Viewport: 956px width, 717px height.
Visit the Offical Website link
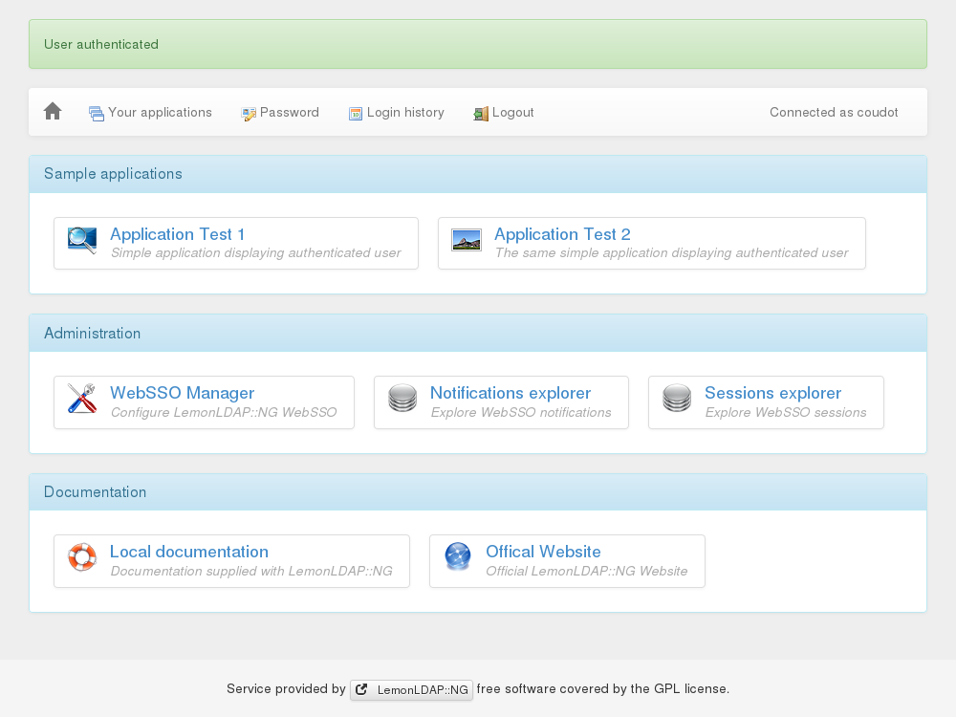tap(543, 552)
